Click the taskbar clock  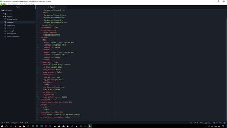coord(217,126)
